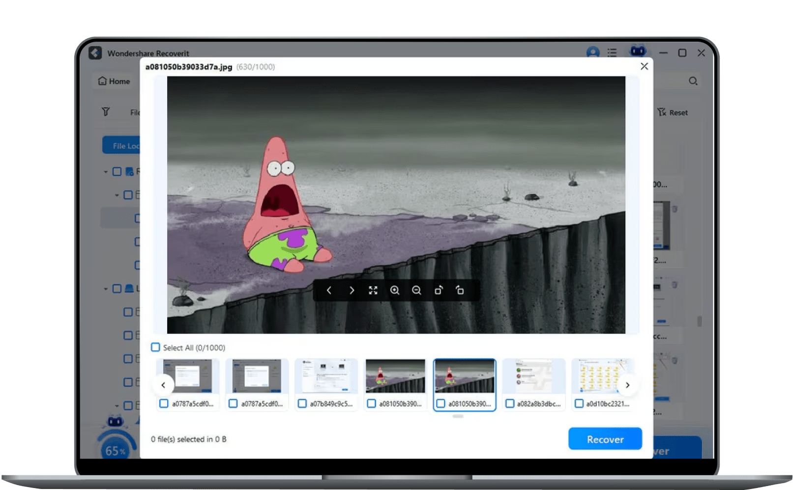This screenshot has height=490, width=793.
Task: Check the first a0787a5cdf0 thumbnail checkbox
Action: point(164,404)
